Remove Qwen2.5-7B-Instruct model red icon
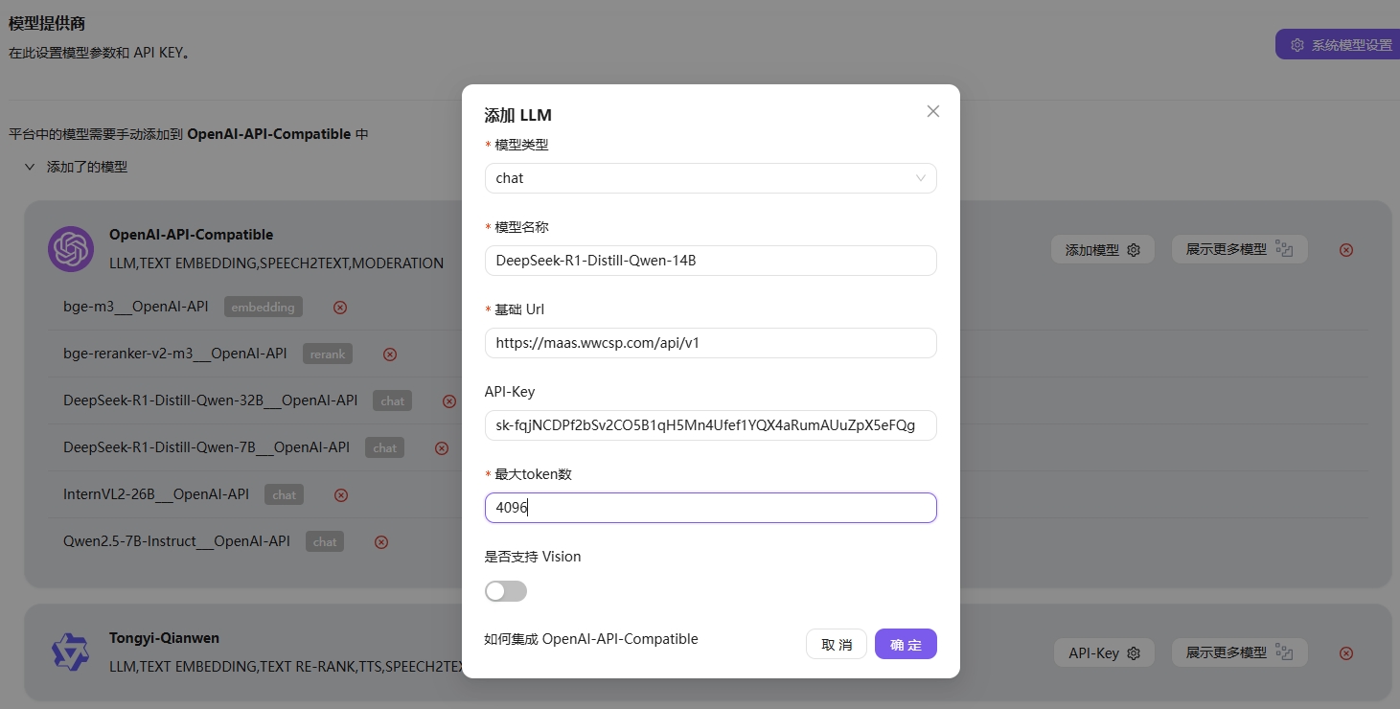Screen dimensions: 1400x709 coord(381,542)
